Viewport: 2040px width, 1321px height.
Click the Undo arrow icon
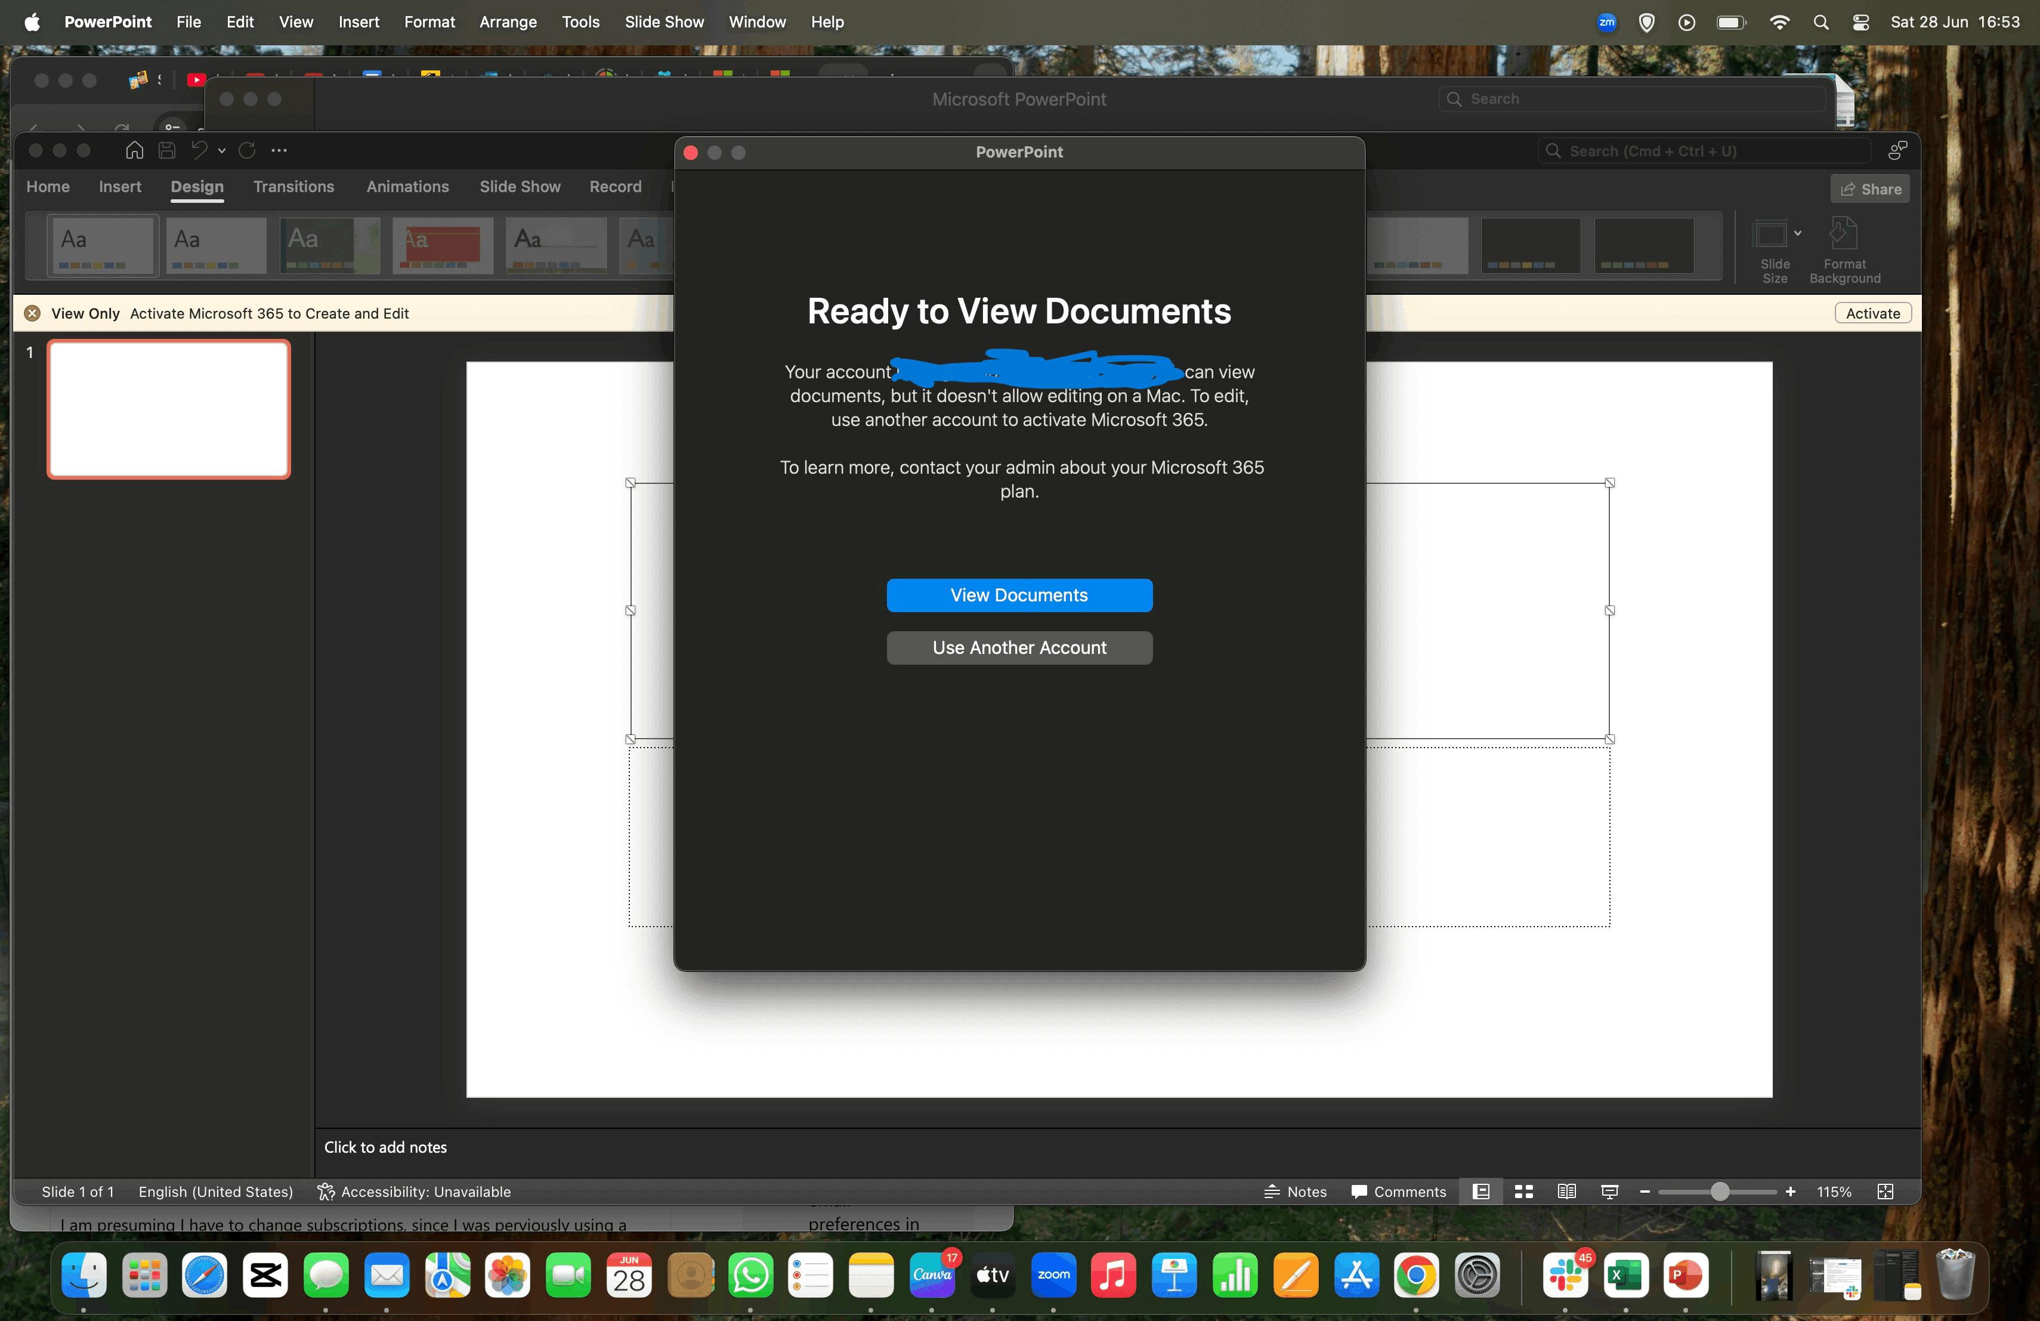pyautogui.click(x=199, y=151)
